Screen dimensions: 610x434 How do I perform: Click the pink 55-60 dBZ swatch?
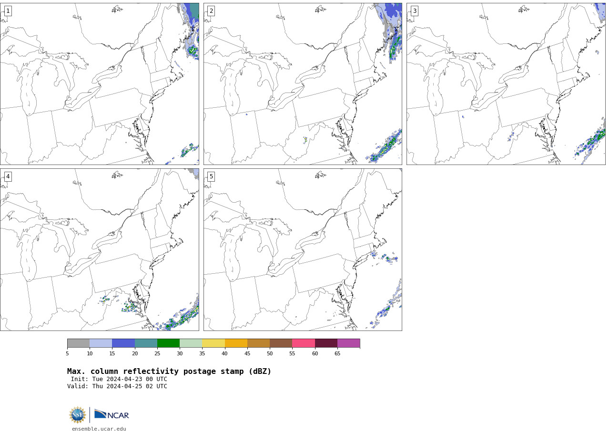click(x=304, y=343)
